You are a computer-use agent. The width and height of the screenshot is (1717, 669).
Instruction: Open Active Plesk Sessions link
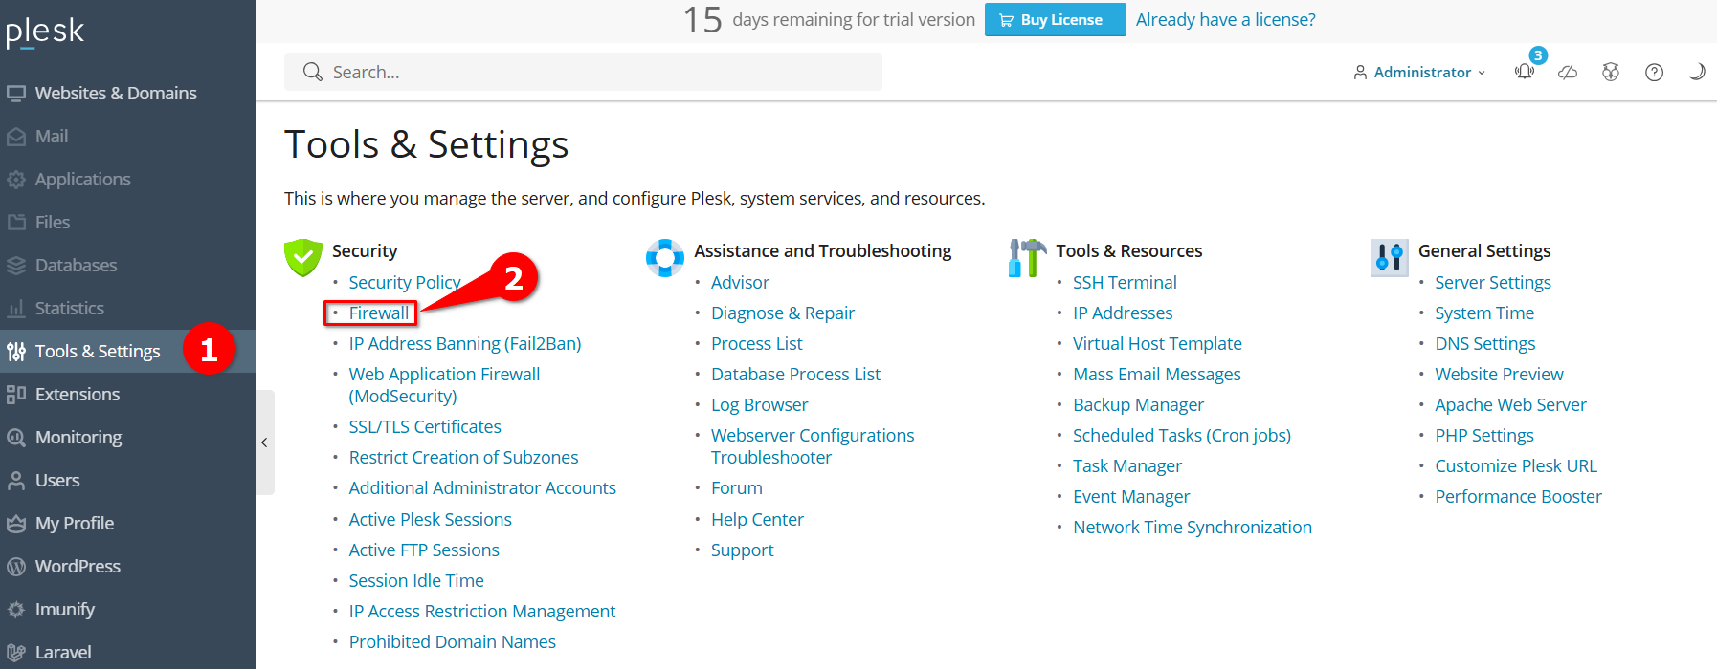431,520
